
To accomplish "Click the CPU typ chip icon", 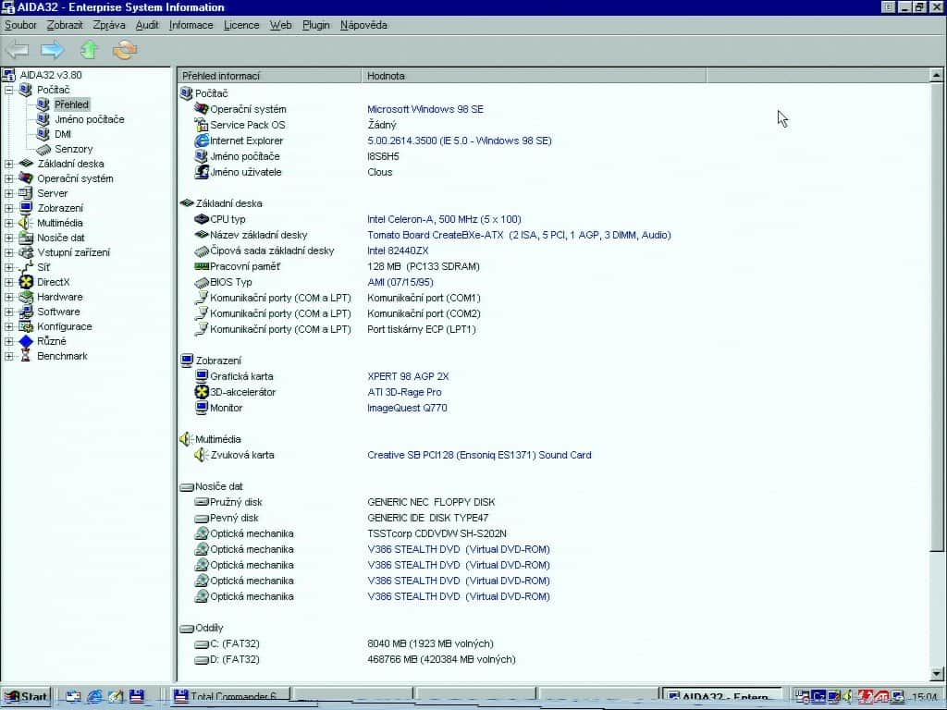I will pos(202,219).
